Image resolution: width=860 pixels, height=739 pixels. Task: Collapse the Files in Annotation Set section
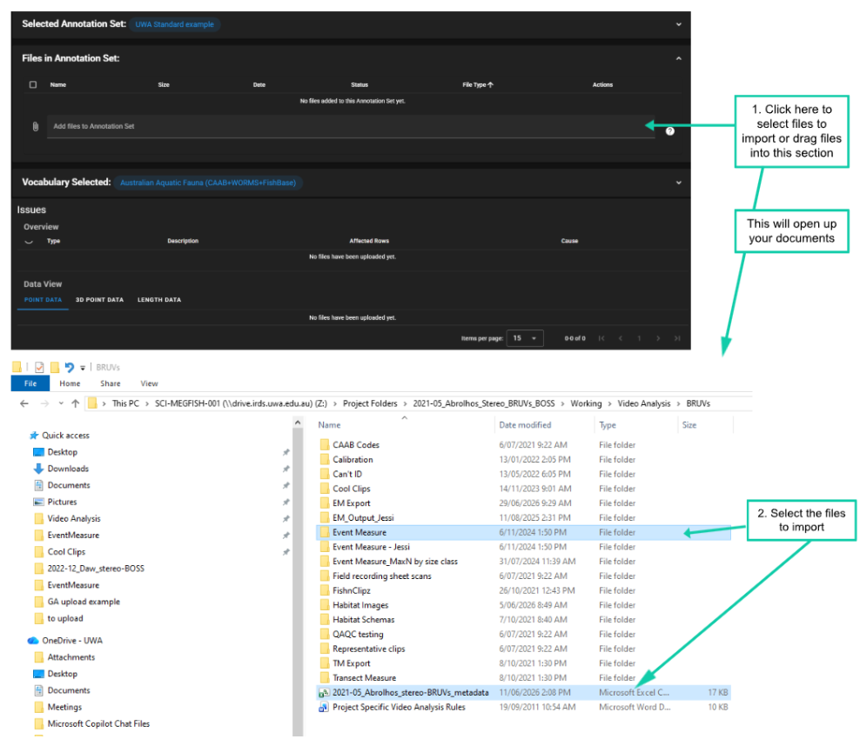pyautogui.click(x=678, y=58)
